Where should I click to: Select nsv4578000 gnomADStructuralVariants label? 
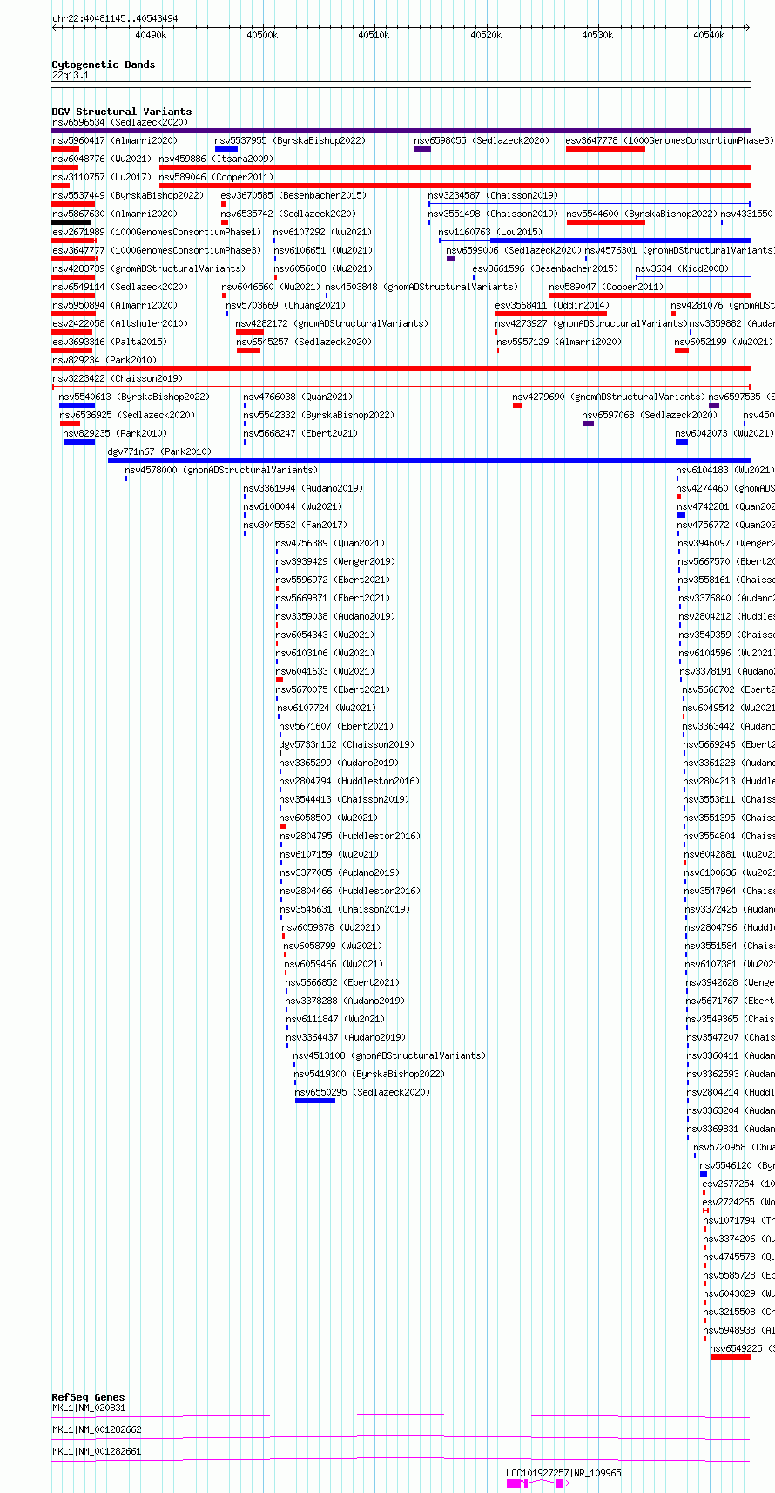(221, 470)
